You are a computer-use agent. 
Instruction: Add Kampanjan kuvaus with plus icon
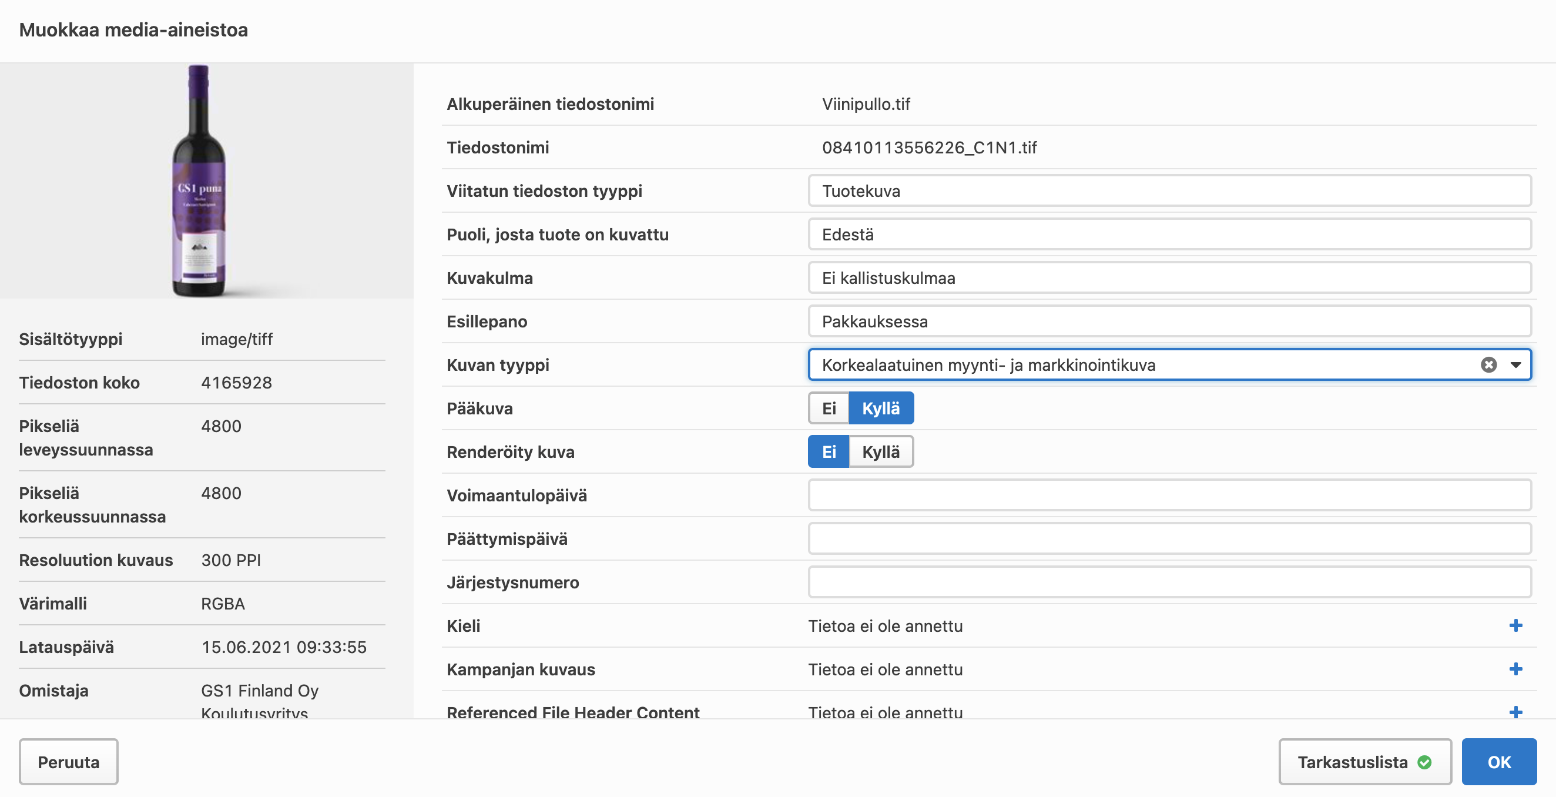click(1515, 669)
